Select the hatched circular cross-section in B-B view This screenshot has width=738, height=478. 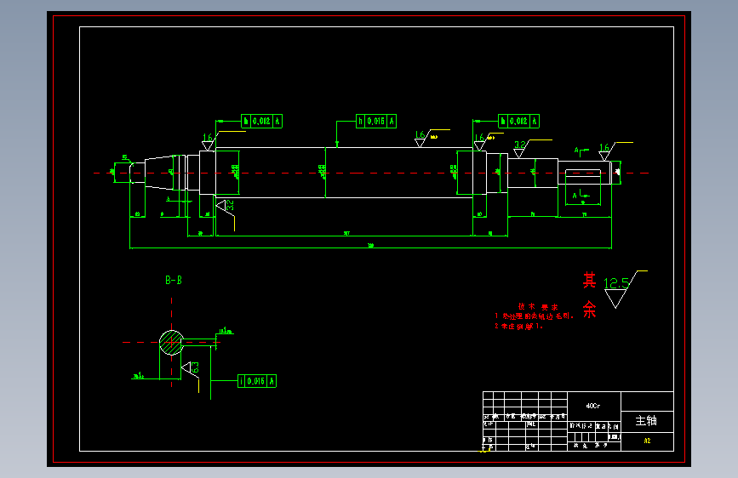coord(171,343)
